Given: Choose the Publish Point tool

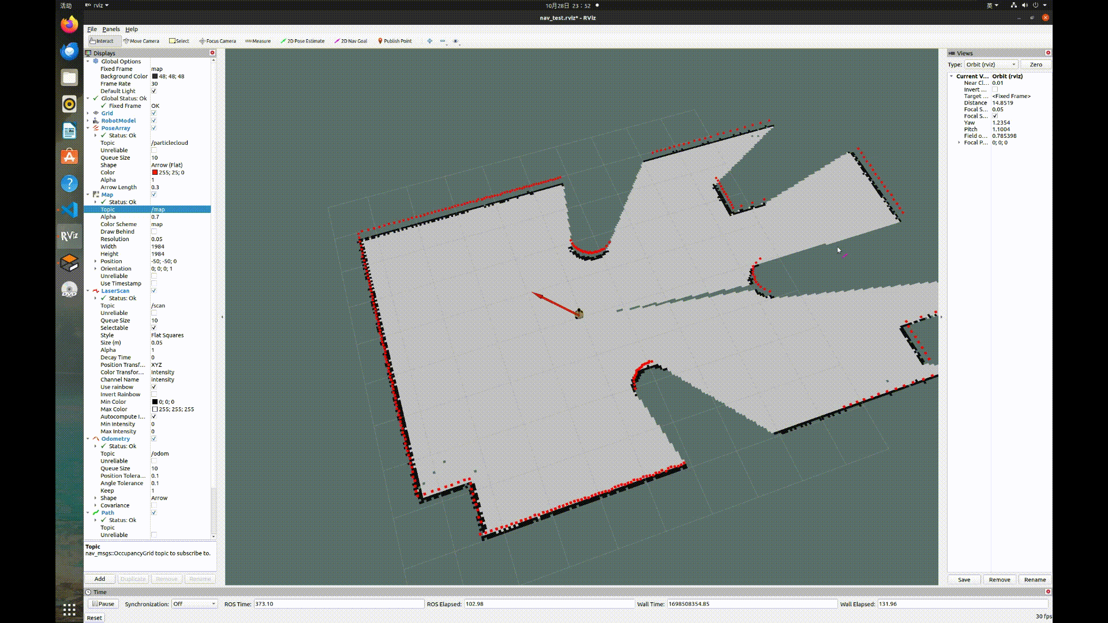Looking at the screenshot, I should point(395,41).
